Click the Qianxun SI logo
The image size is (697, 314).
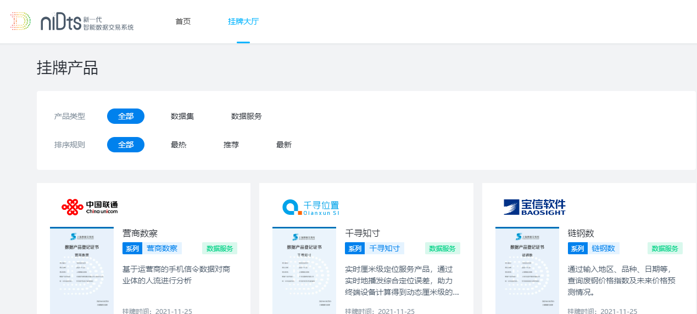coord(311,207)
